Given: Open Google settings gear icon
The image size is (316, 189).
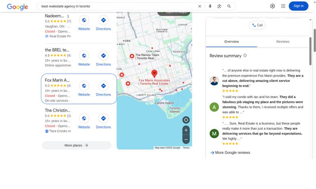Looking at the screenshot, I should coord(273,6).
